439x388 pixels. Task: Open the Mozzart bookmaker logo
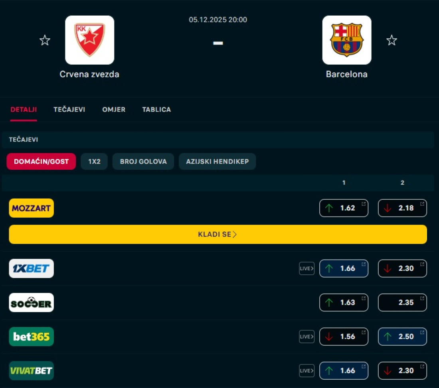pos(32,208)
